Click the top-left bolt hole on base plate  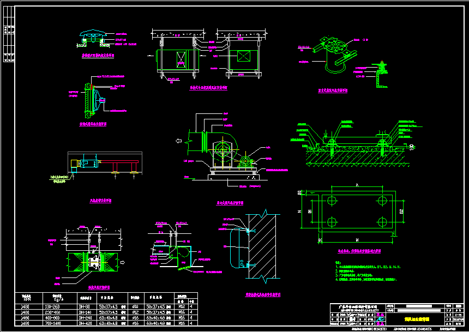[x=330, y=201]
